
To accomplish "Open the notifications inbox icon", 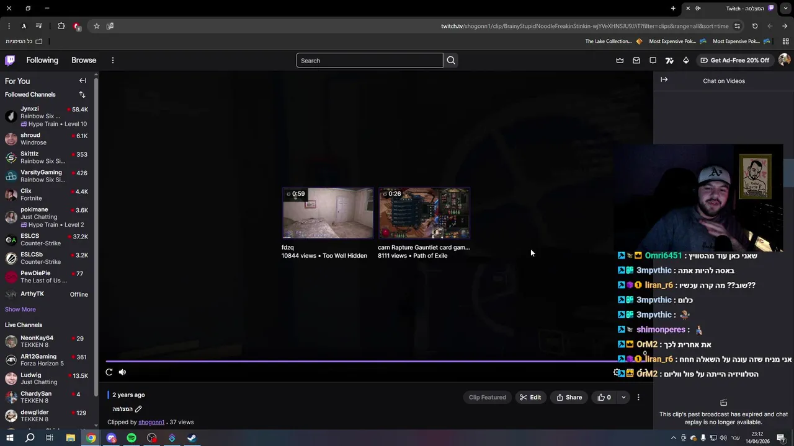I will (636, 60).
